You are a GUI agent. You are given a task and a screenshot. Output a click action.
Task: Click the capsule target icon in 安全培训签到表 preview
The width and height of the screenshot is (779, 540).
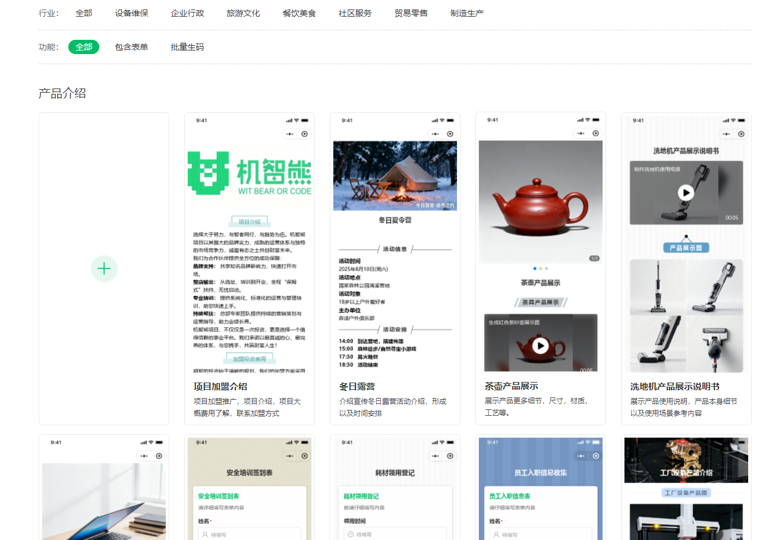(x=304, y=456)
